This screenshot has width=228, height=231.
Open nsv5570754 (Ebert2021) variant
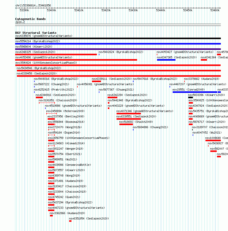[65, 154]
